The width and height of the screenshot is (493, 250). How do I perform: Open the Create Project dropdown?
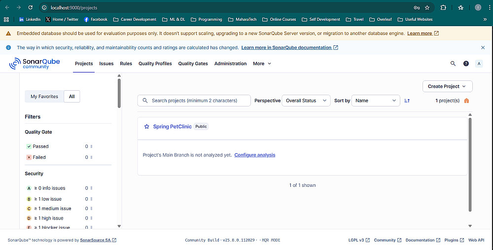[447, 86]
